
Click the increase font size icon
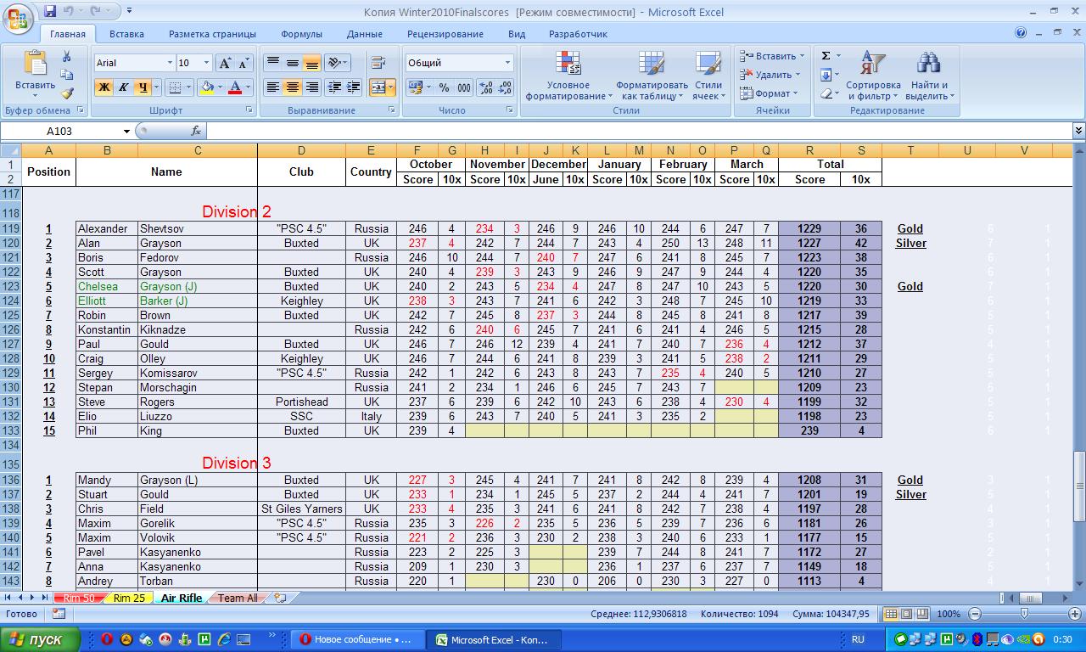(x=225, y=64)
